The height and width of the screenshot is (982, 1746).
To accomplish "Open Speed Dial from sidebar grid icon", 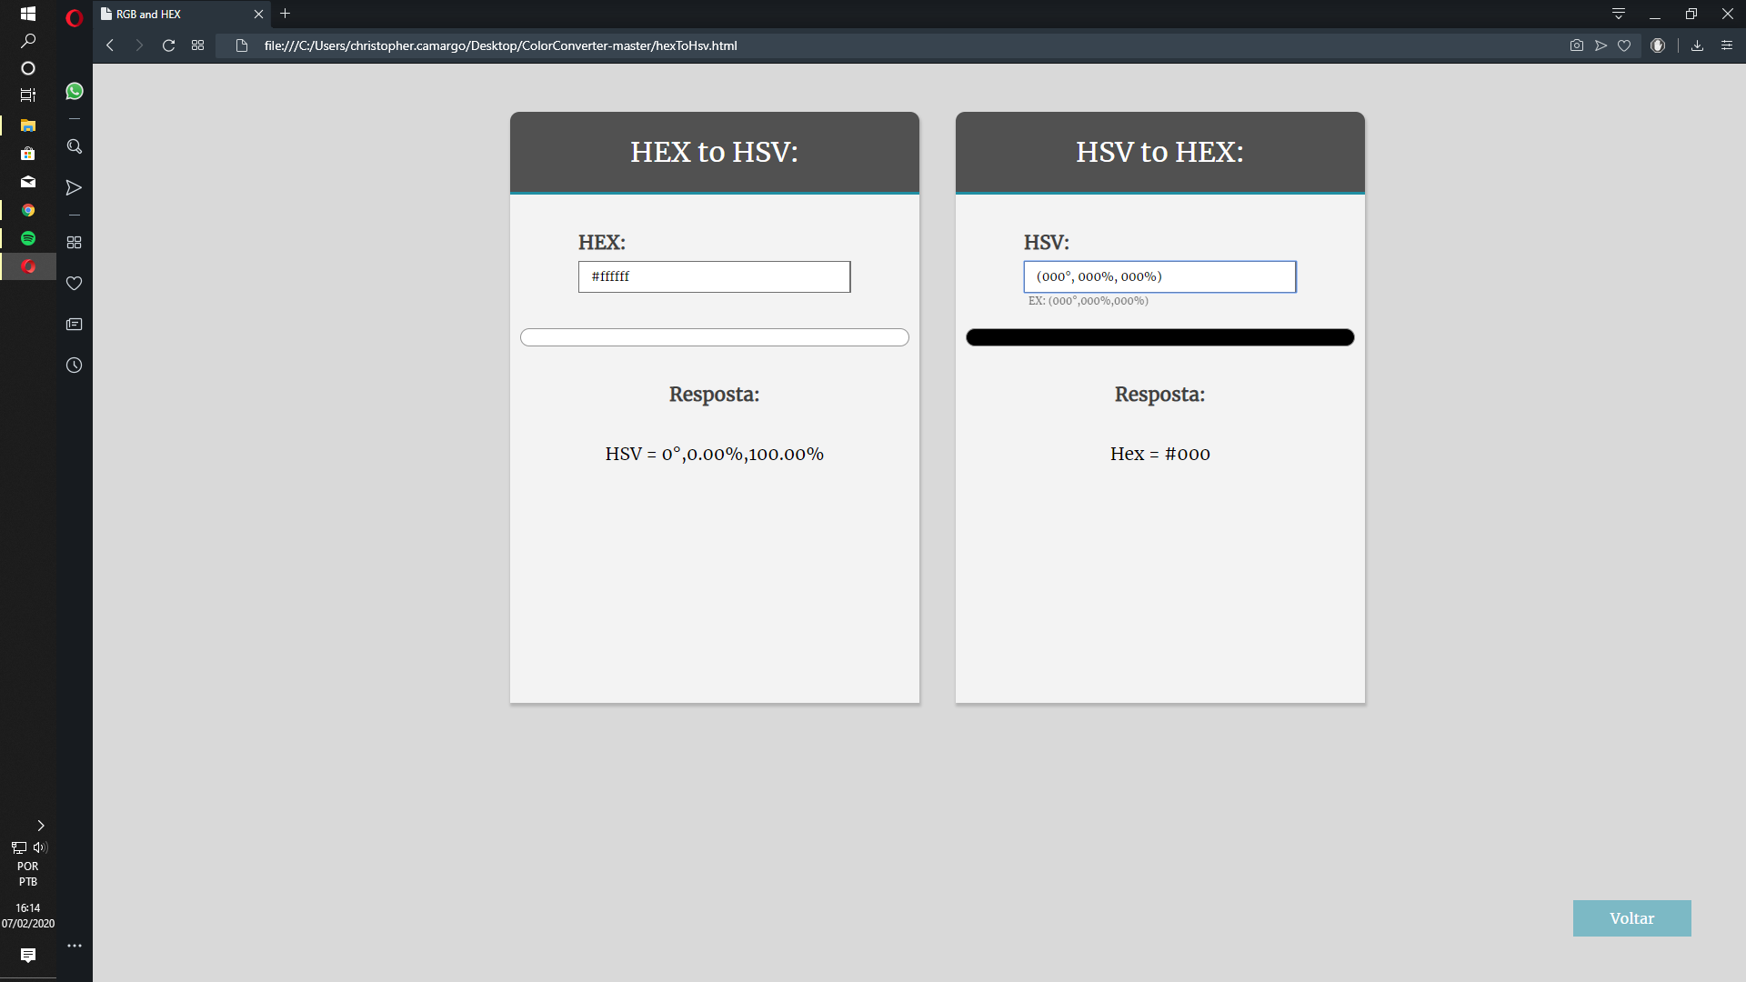I will point(75,243).
